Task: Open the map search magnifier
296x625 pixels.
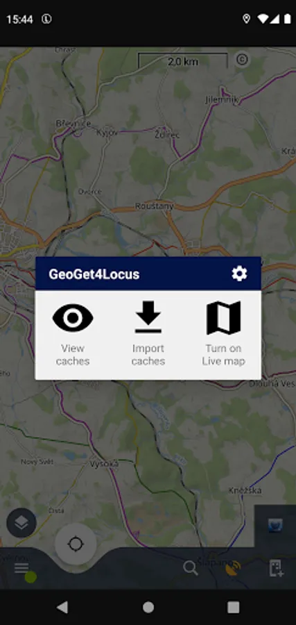Action: point(191,568)
